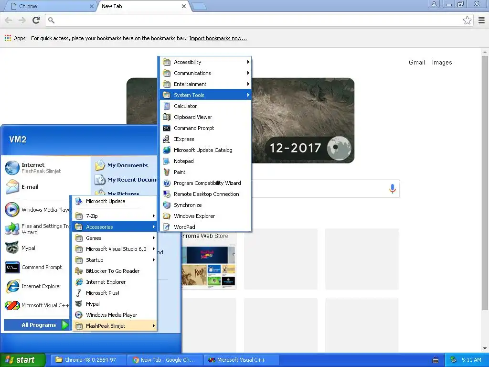Viewport: 489px width, 367px height.
Task: Click the Microsoft Update Catalog globe icon
Action: pyautogui.click(x=167, y=150)
